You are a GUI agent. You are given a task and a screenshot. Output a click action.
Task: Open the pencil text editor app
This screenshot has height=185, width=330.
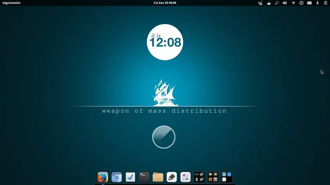[172, 177]
